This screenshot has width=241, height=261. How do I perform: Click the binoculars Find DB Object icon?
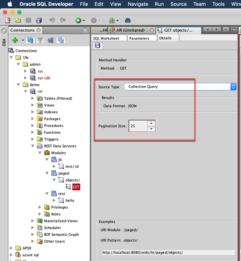point(127,20)
